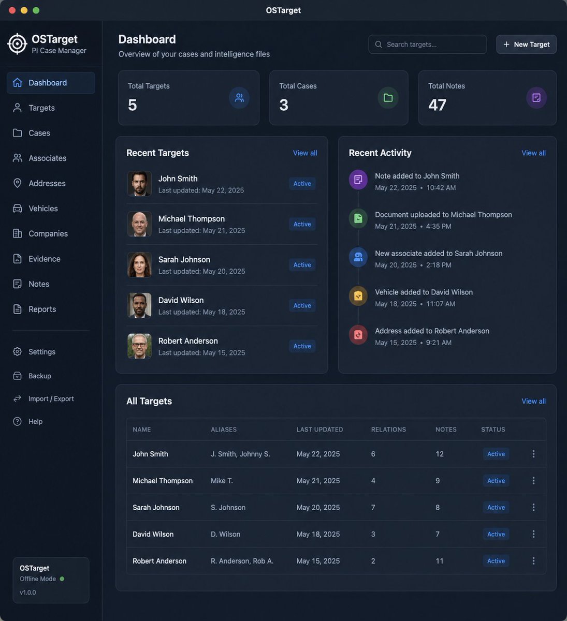Click the v1.0.0 version label
The height and width of the screenshot is (621, 567).
pyautogui.click(x=28, y=593)
